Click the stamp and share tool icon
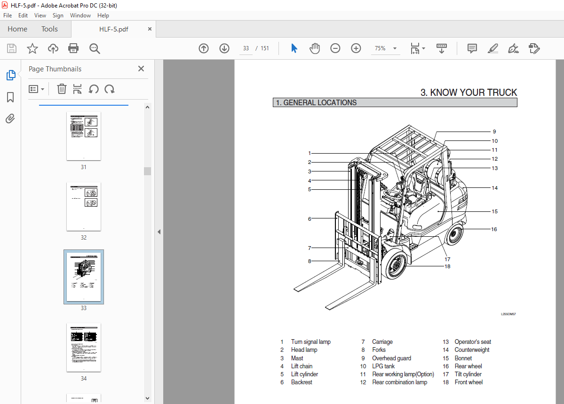Screen dimensions: 564x404 (534, 48)
